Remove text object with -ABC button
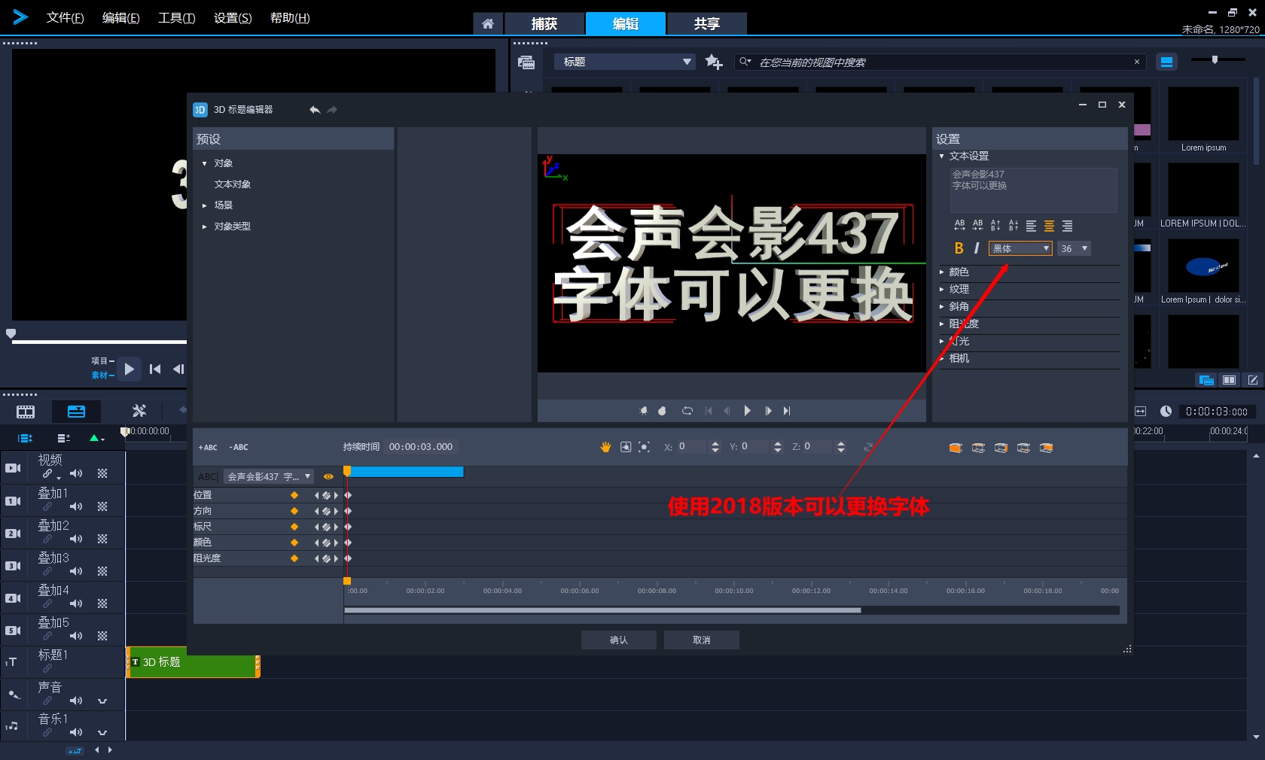The image size is (1265, 760). pyautogui.click(x=239, y=447)
